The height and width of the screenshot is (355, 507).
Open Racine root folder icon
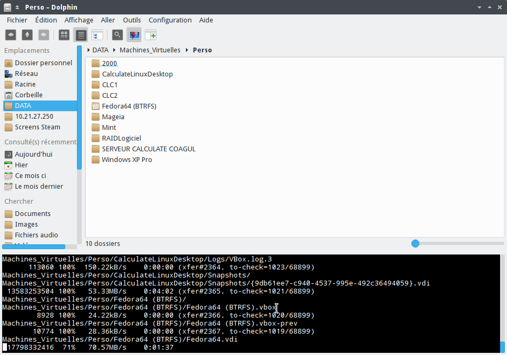(x=9, y=84)
